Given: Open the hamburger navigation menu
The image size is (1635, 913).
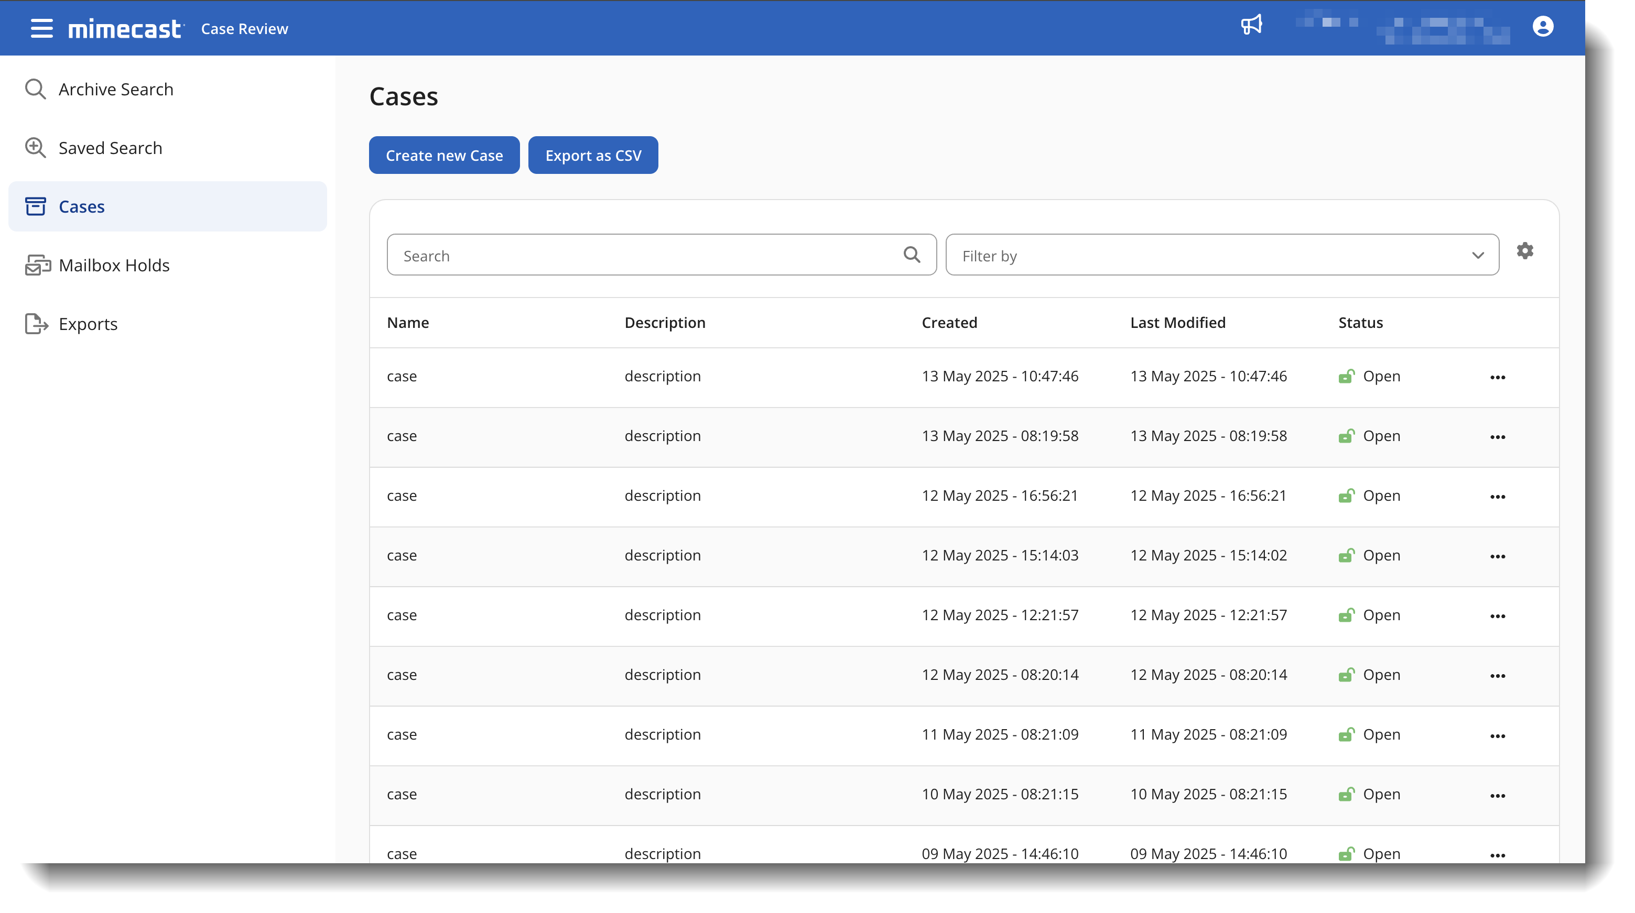Looking at the screenshot, I should click(41, 28).
